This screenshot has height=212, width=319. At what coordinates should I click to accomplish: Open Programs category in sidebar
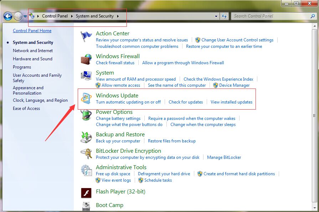click(x=22, y=67)
